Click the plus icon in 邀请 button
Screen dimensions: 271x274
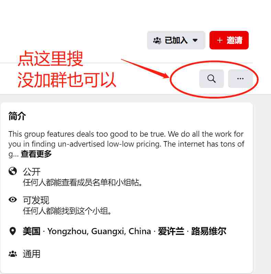219,41
